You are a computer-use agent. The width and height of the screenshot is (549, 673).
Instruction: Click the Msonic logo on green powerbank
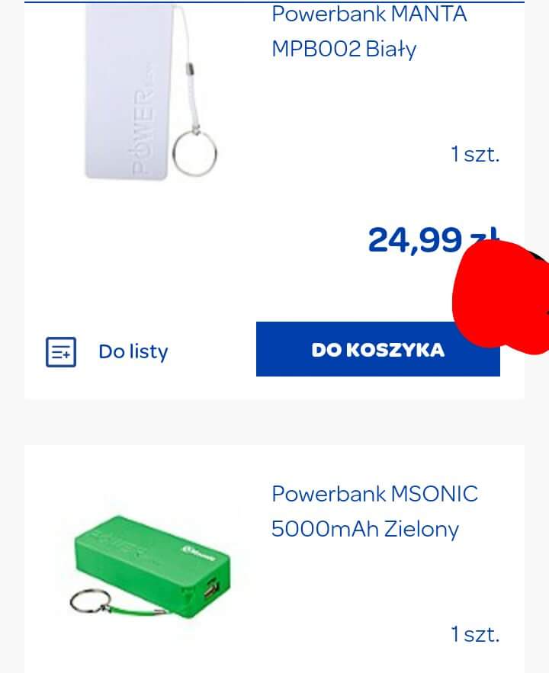[x=199, y=553]
